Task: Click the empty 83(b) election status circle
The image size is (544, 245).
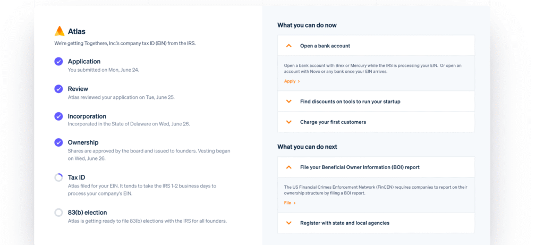Action: click(59, 213)
